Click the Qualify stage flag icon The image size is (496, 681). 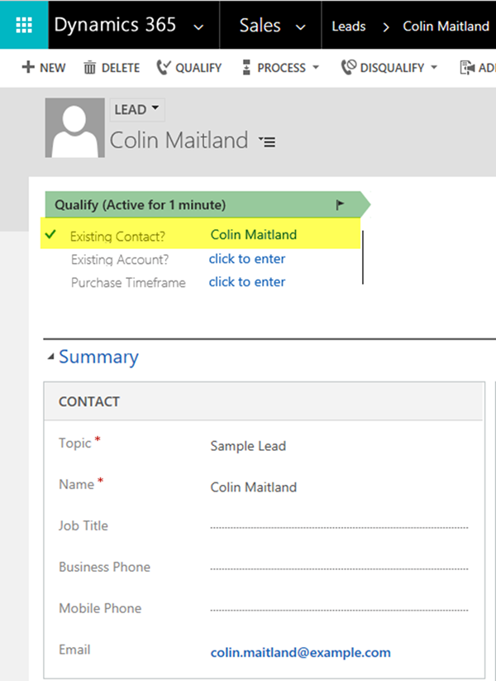[340, 204]
